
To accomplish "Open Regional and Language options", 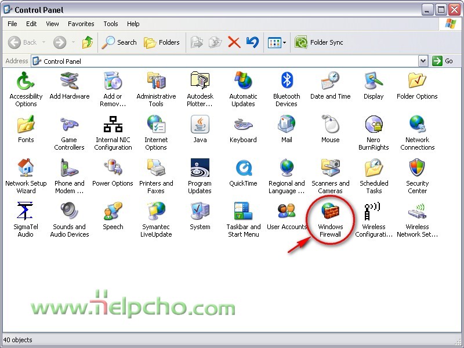I will pos(287,176).
